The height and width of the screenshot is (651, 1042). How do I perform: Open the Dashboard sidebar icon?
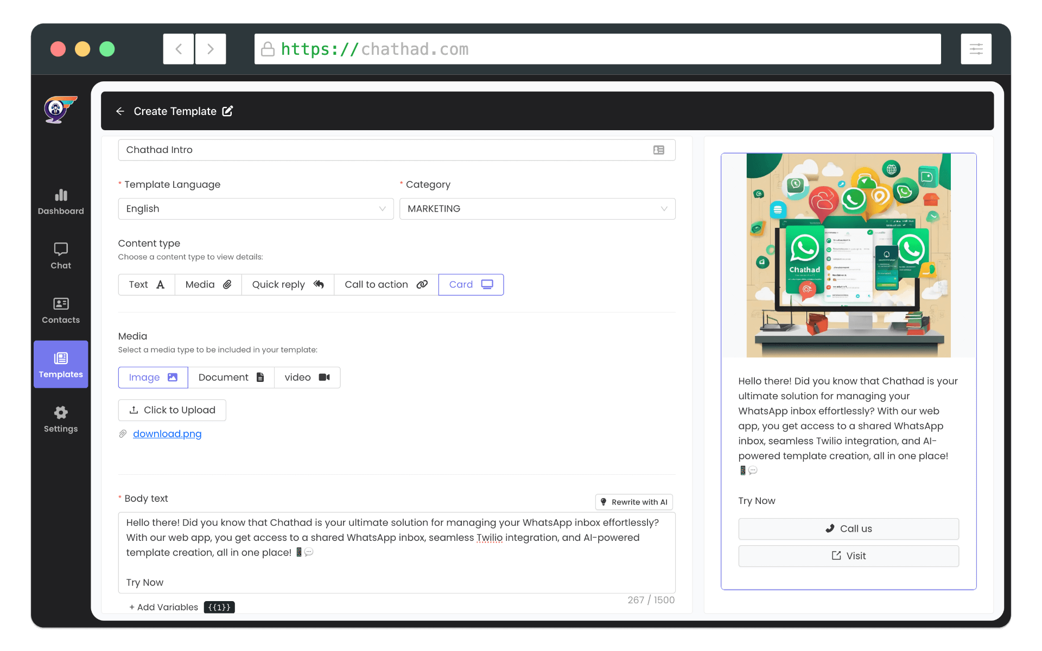click(61, 201)
